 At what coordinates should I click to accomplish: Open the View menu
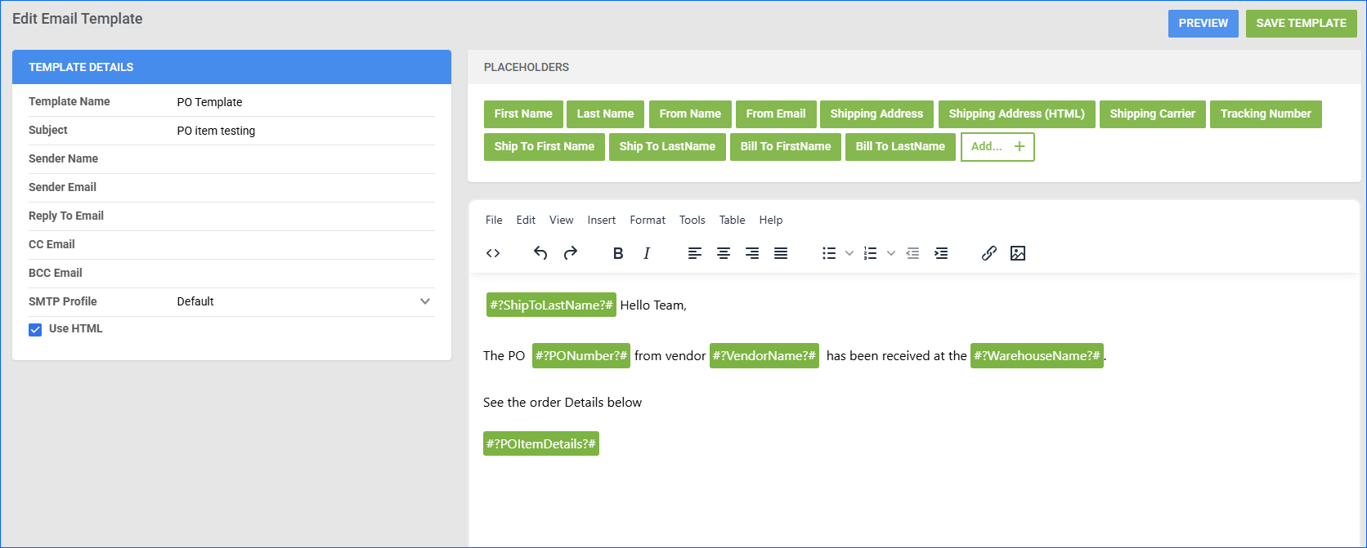point(562,220)
